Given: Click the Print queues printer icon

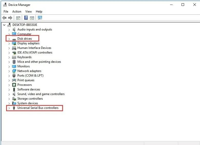Looking at the screenshot, I should tap(14, 80).
